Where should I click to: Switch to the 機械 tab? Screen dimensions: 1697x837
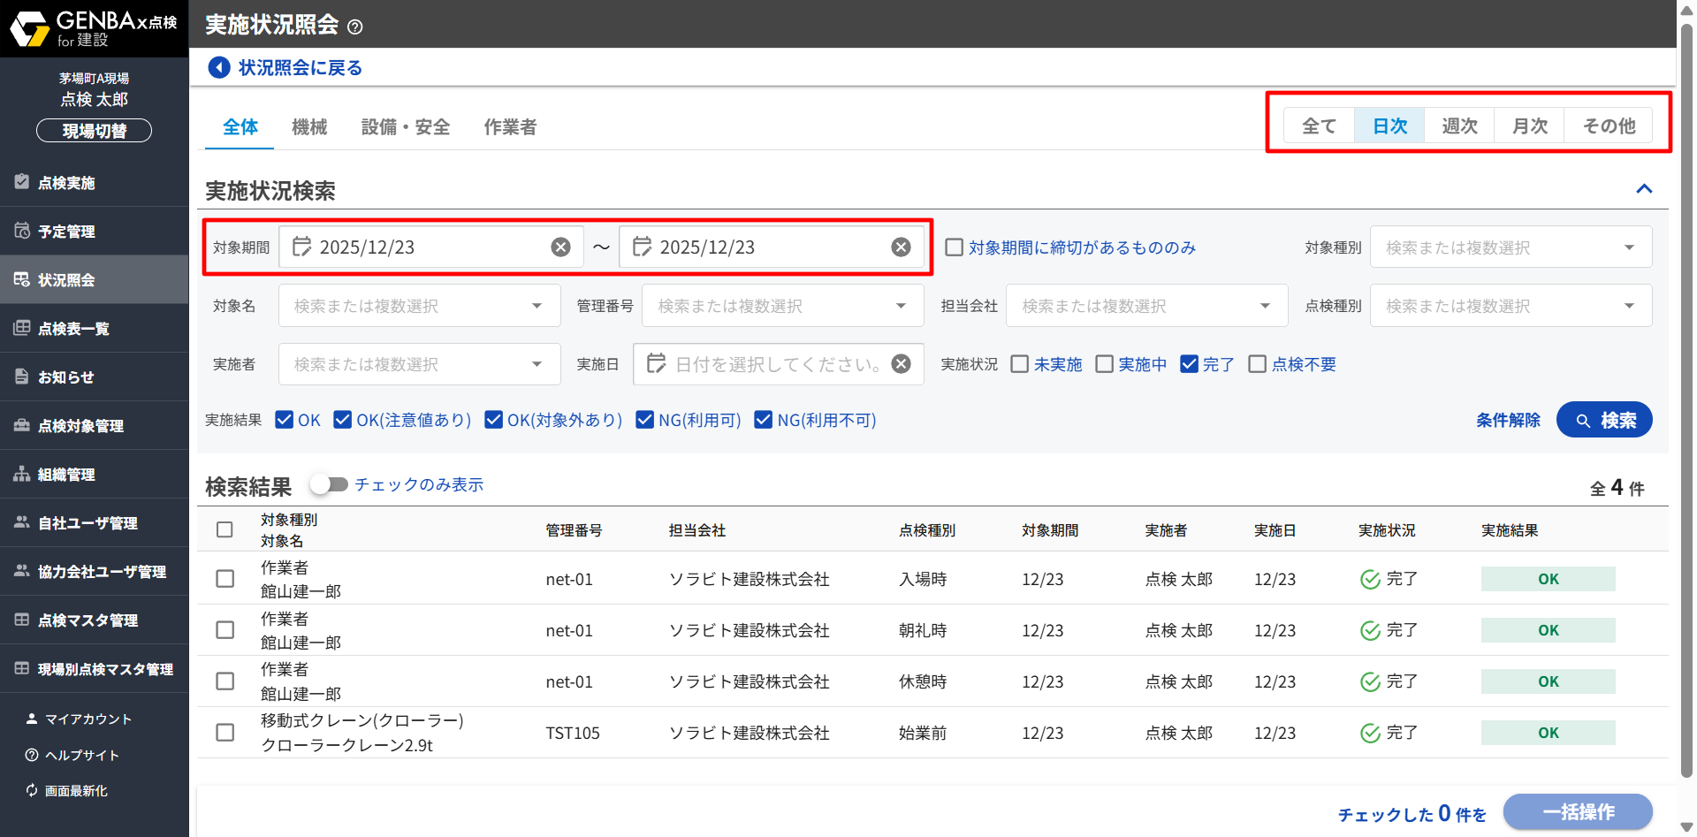(309, 127)
